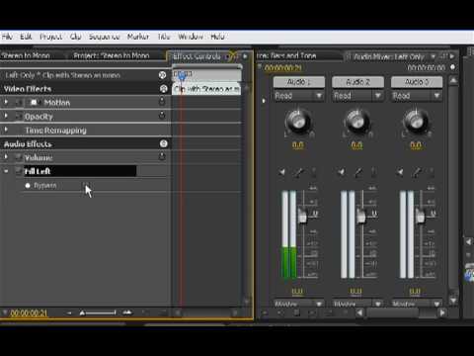Expand the Opacity effect
This screenshot has height=356, width=474.
pyautogui.click(x=6, y=116)
